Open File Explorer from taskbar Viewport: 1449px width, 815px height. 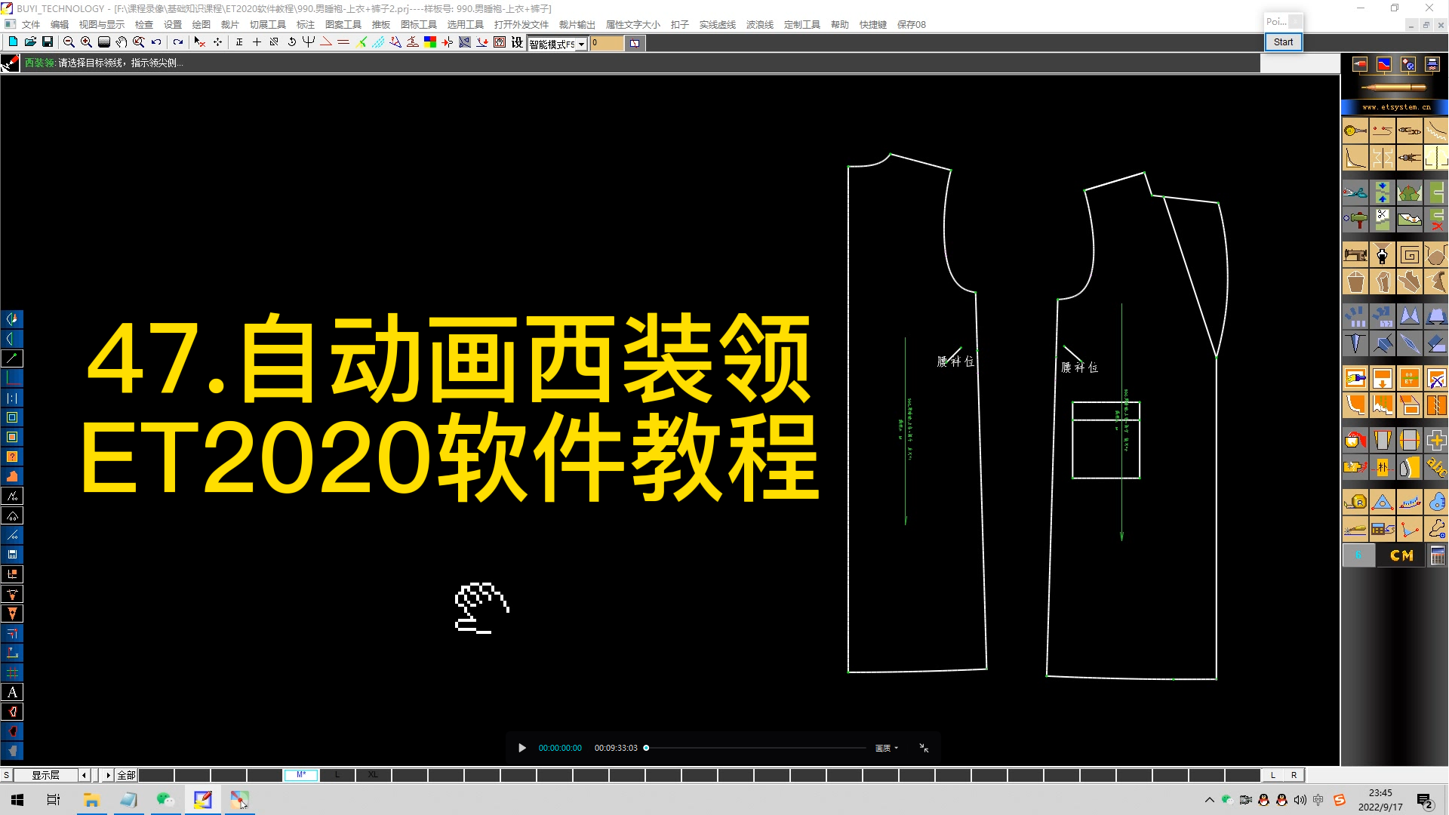[91, 800]
